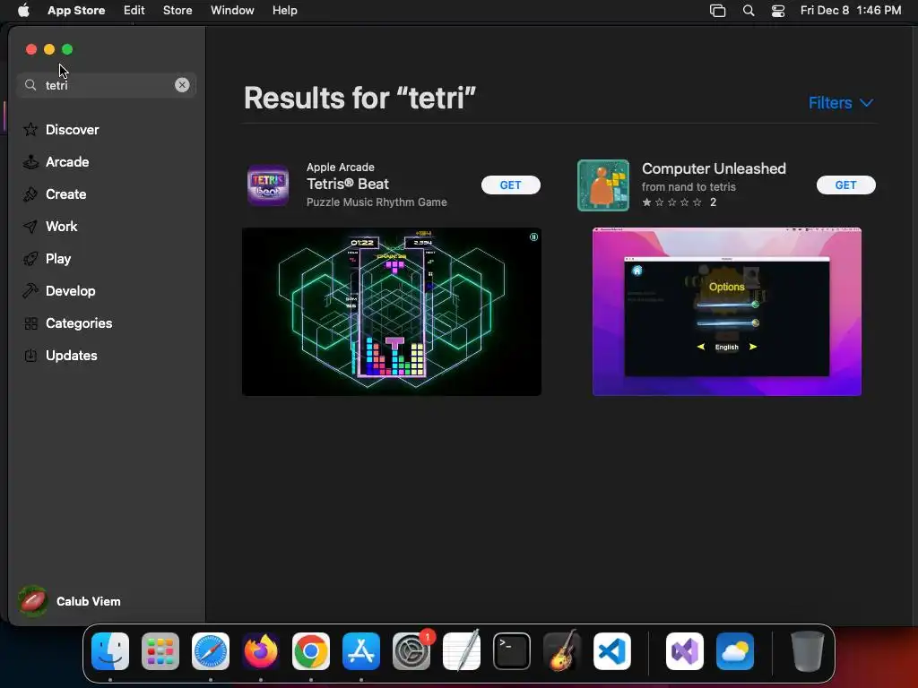The image size is (918, 688).
Task: Pause the Tetris Beat preview video
Action: point(533,236)
